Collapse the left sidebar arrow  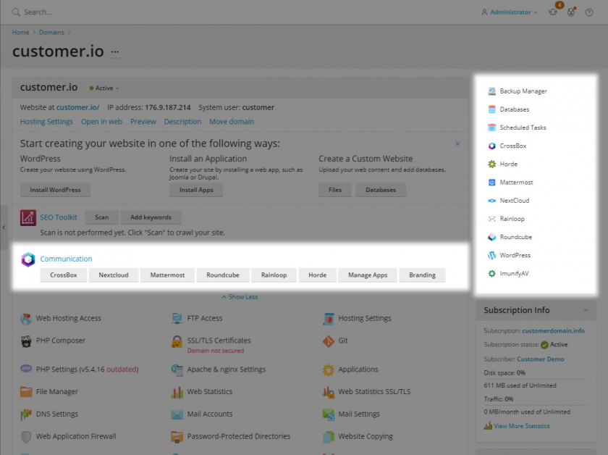4,227
